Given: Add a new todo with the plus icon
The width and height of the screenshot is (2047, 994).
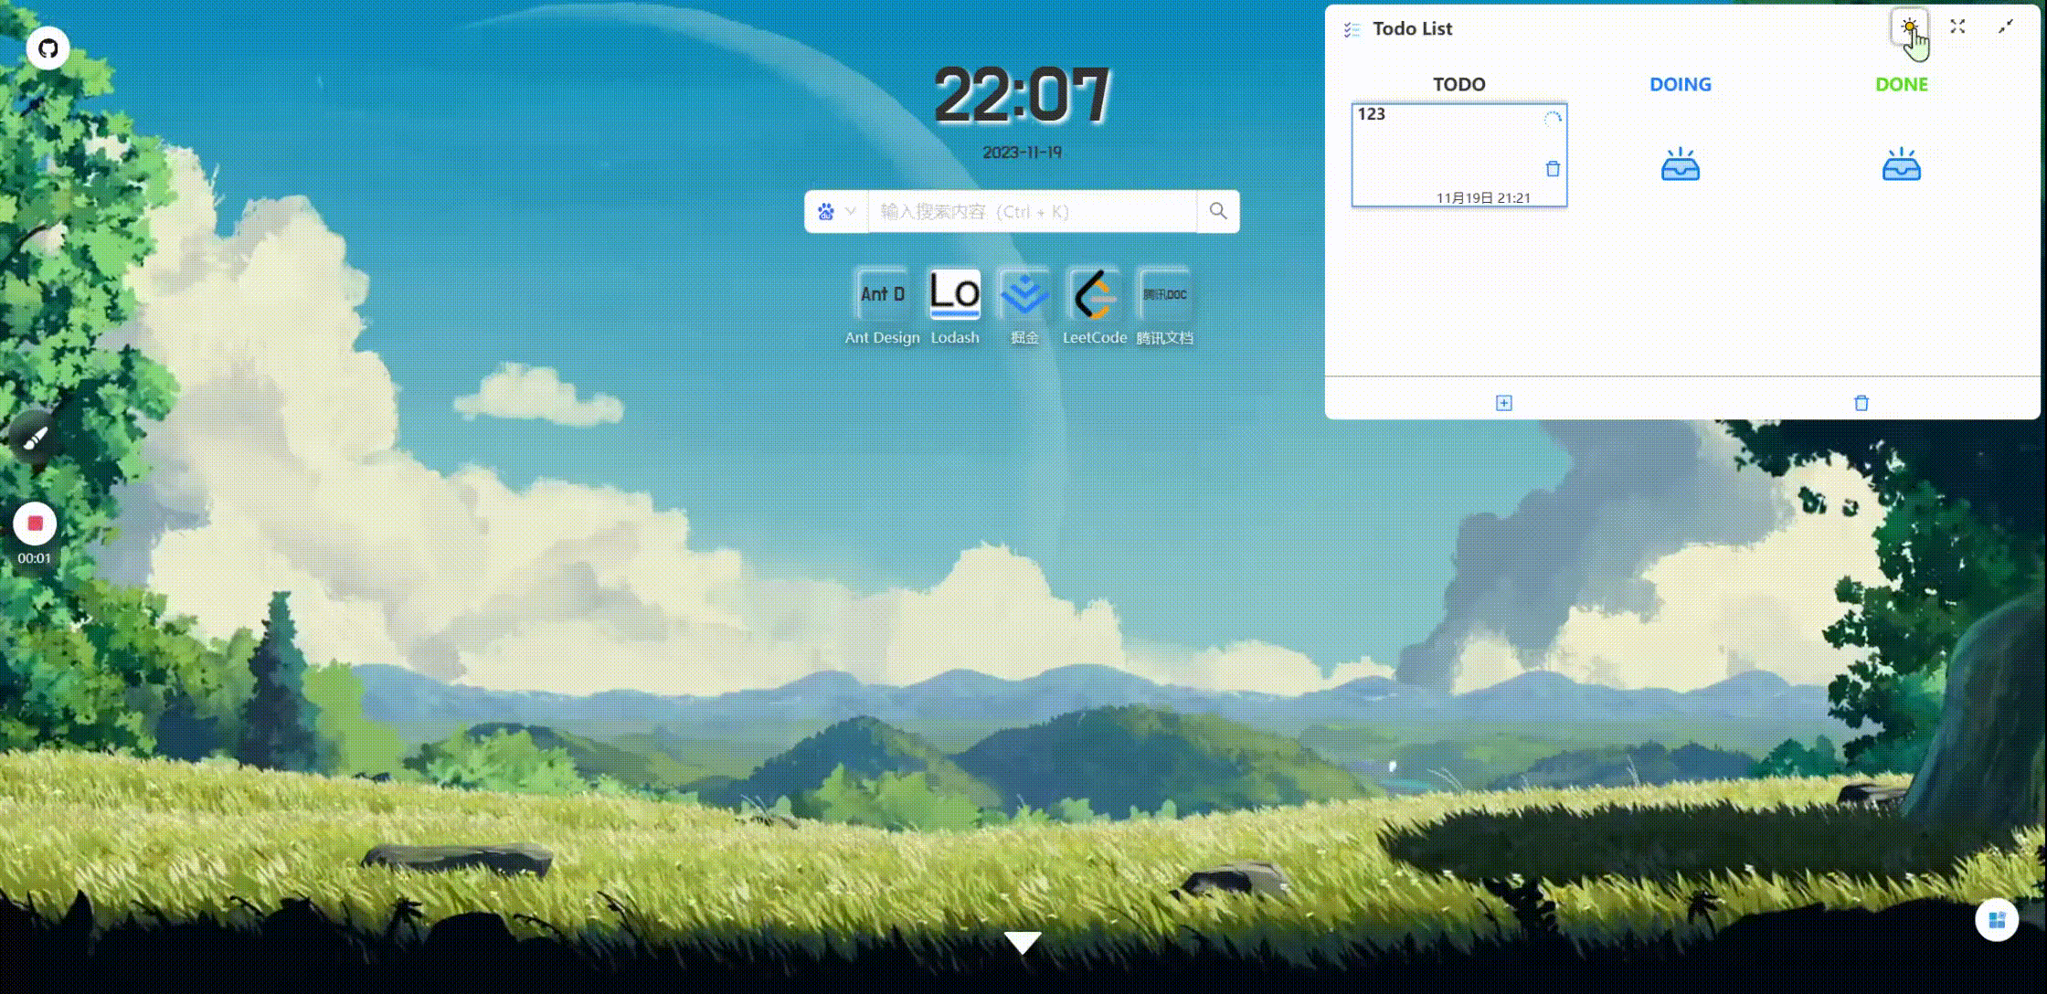Looking at the screenshot, I should [x=1503, y=403].
